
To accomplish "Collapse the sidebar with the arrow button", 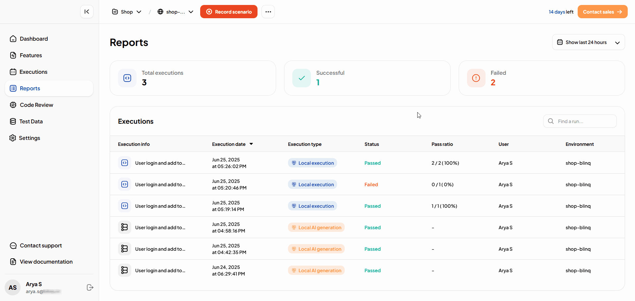I will click(x=87, y=12).
